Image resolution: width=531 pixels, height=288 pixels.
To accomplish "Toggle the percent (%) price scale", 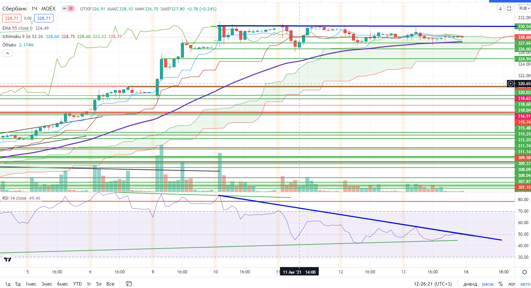I will [x=500, y=284].
